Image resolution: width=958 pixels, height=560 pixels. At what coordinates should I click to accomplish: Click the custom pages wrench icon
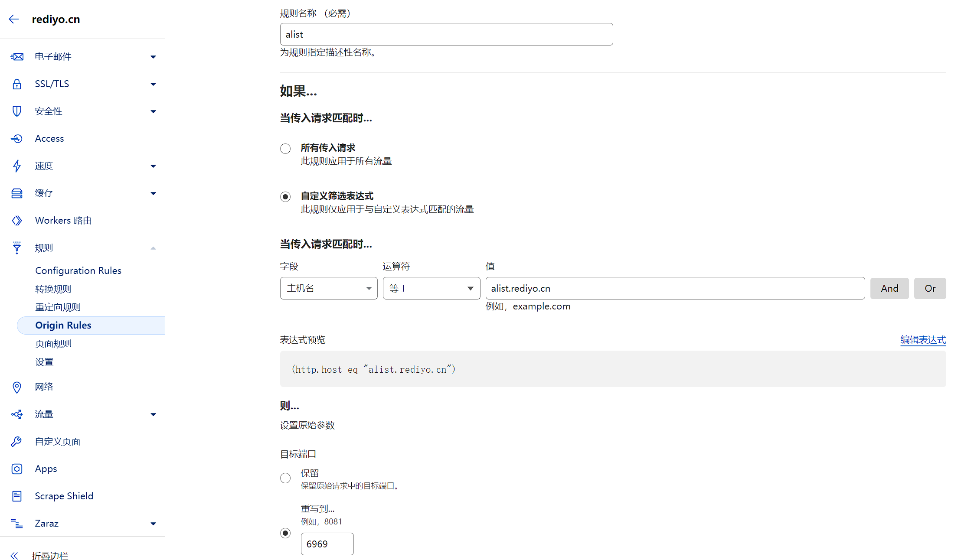(x=17, y=442)
